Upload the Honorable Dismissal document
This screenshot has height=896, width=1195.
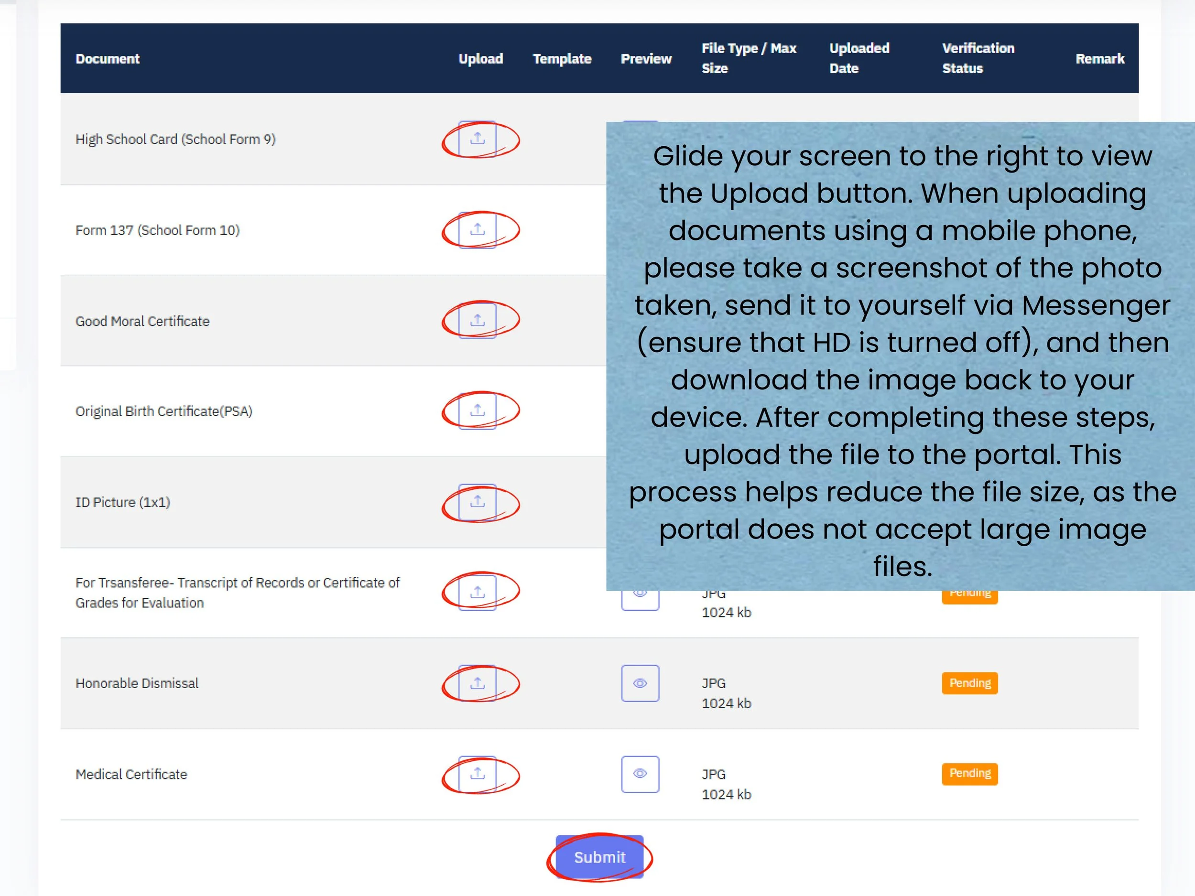coord(478,683)
